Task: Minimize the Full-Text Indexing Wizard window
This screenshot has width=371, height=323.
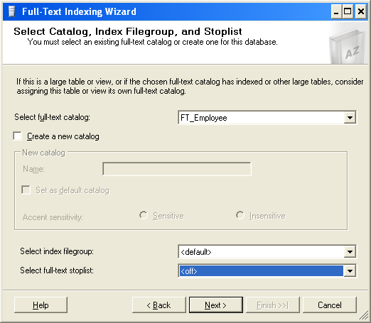Action: pos(336,12)
